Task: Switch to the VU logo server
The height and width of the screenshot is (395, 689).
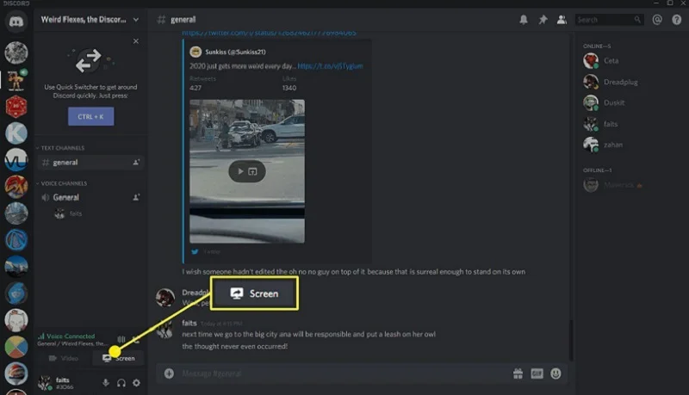Action: (16, 160)
